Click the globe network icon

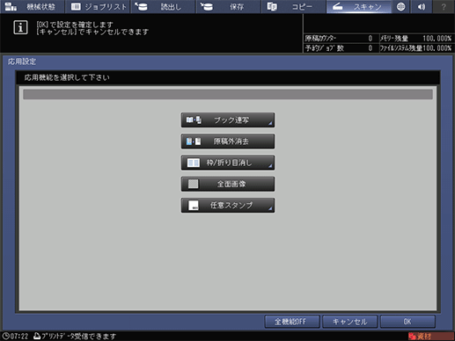401,6
